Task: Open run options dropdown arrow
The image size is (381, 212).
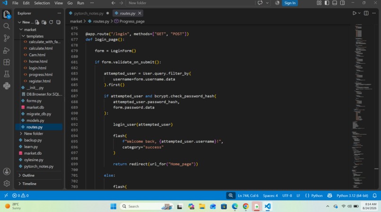Action: coord(359,13)
